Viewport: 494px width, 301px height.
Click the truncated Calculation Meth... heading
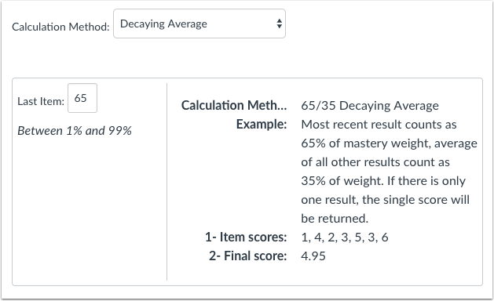point(234,105)
